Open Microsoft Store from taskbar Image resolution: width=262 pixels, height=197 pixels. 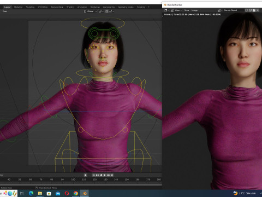click(49, 193)
